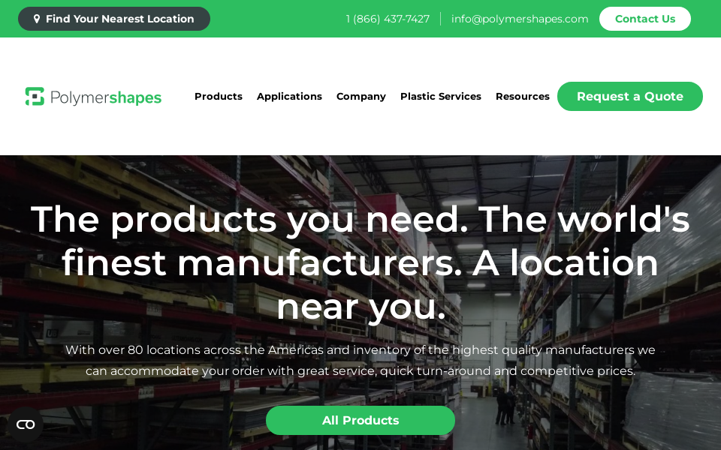The width and height of the screenshot is (721, 450).
Task: Open the Products menu
Action: pos(219,97)
